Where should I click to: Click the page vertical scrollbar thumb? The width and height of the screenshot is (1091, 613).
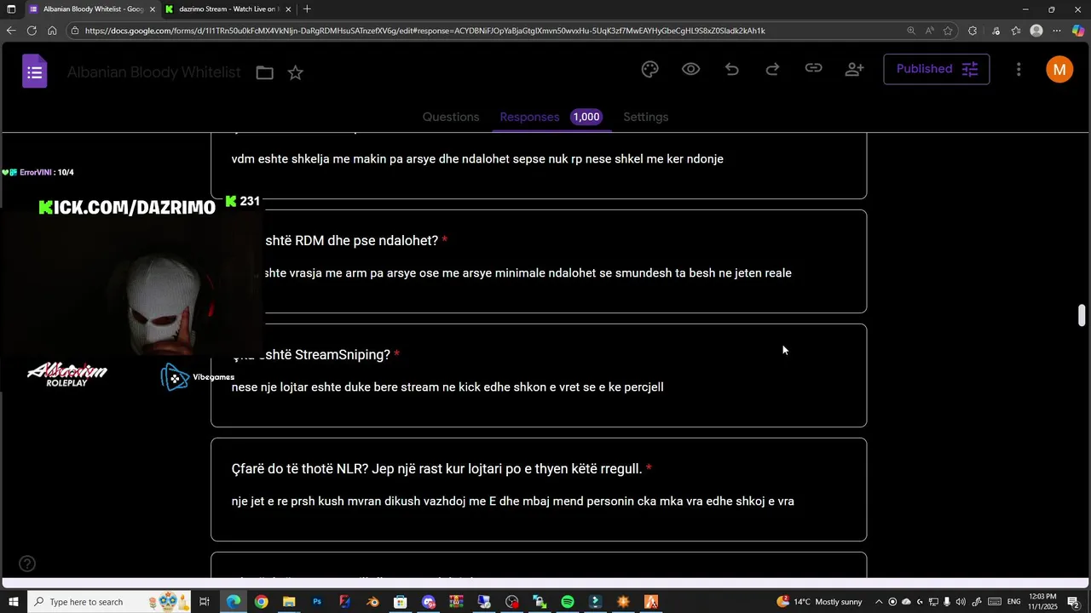[1082, 314]
